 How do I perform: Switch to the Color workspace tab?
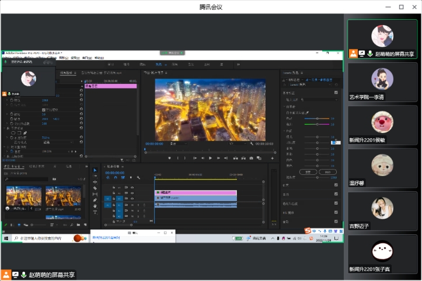coord(159,64)
